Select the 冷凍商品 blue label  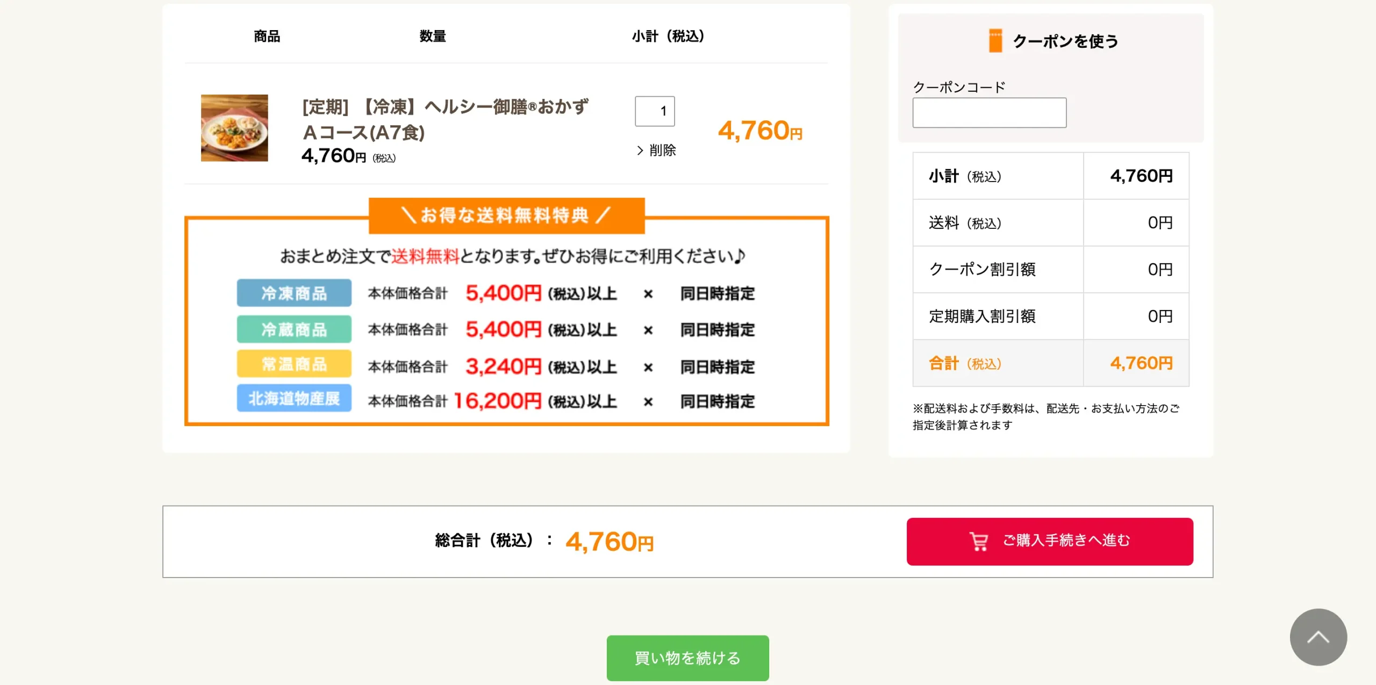click(294, 293)
